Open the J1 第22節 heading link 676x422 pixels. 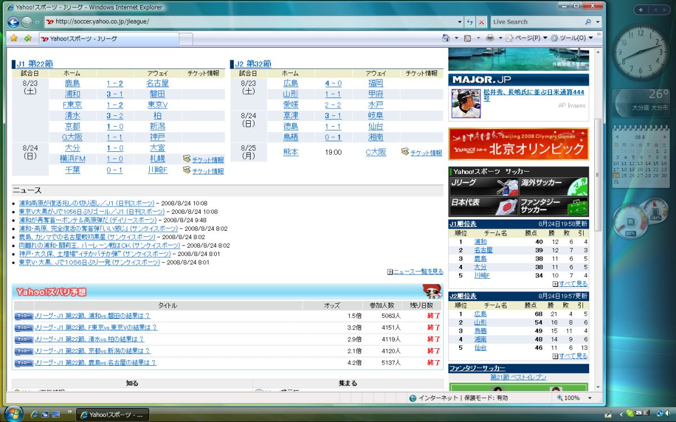tap(34, 64)
